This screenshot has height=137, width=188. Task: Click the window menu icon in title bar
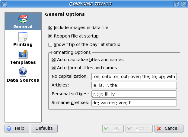(x=4, y=4)
